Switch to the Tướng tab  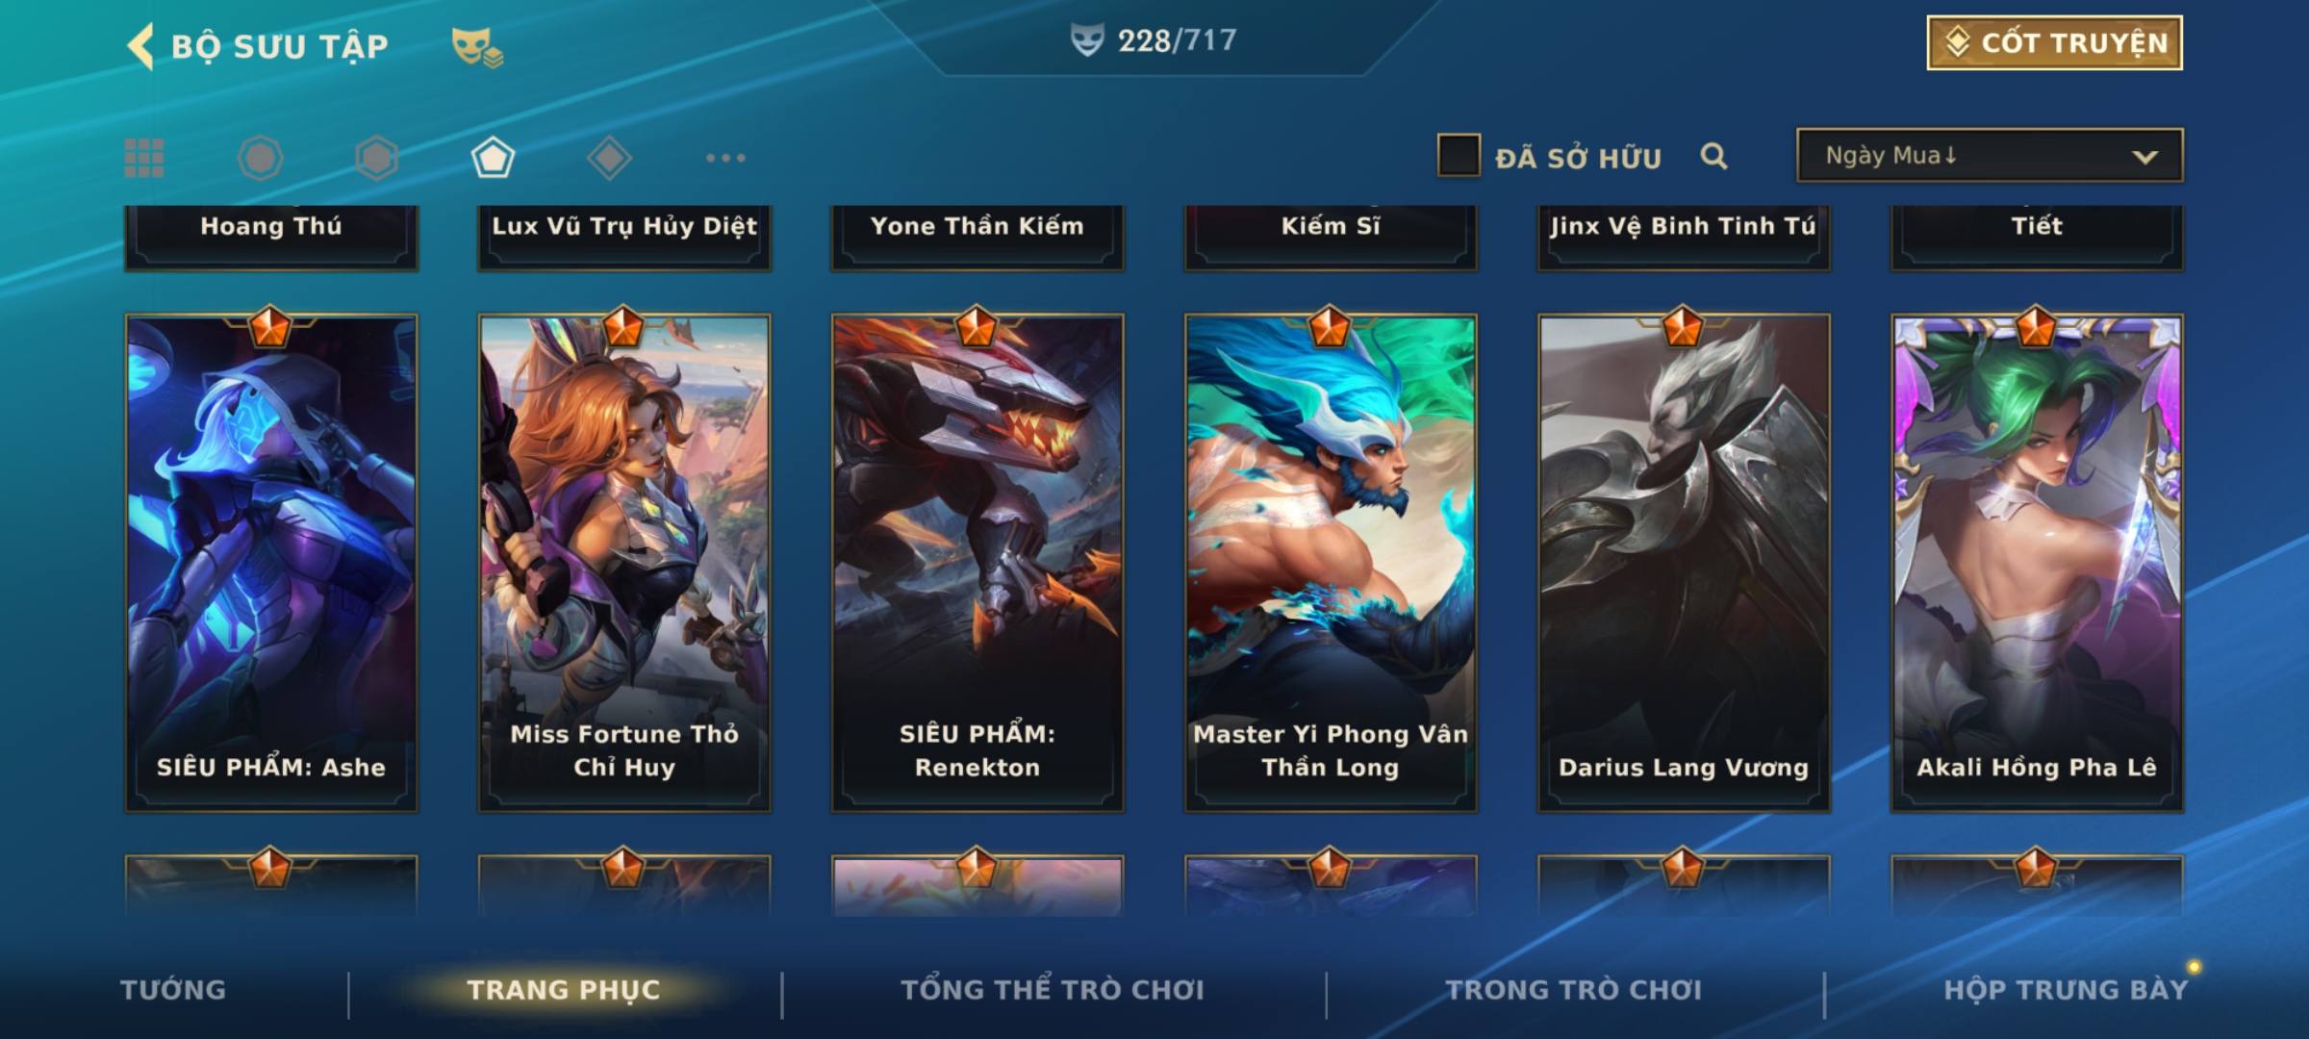point(173,990)
